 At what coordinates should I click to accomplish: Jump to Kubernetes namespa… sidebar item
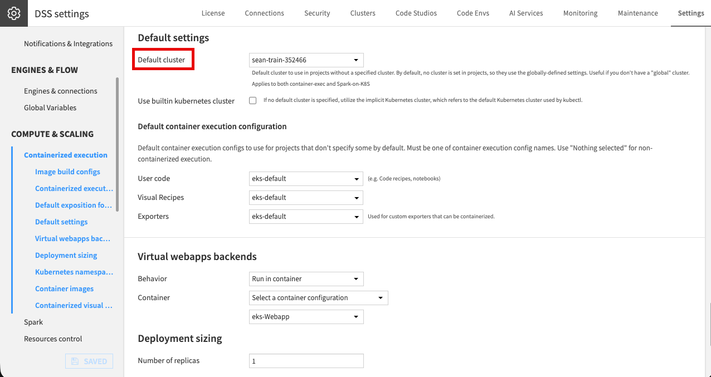(74, 272)
